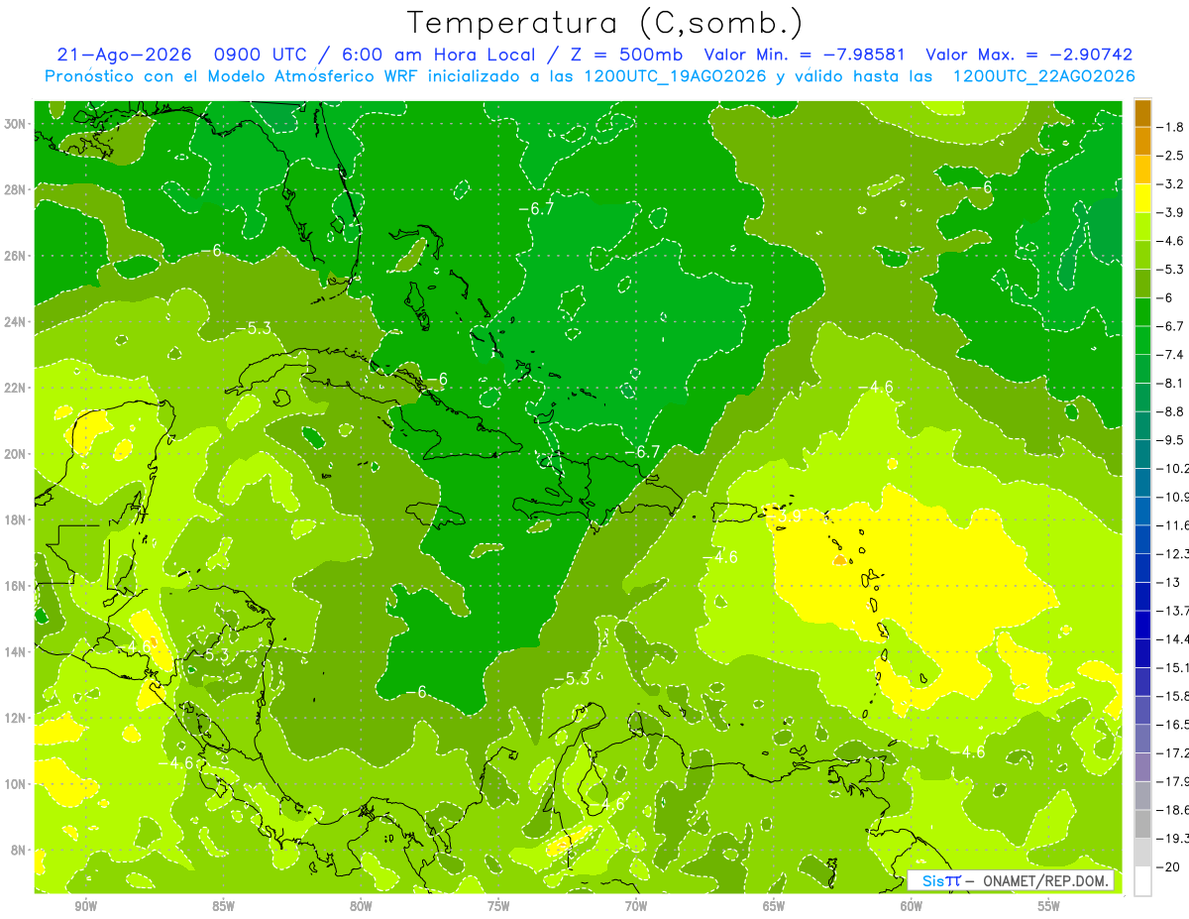Pick the dark orange topmost colorbar segment
Viewport: 1189px width, 919px height.
pos(1142,113)
